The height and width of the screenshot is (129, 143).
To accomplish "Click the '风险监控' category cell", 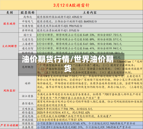I will 9,91.
